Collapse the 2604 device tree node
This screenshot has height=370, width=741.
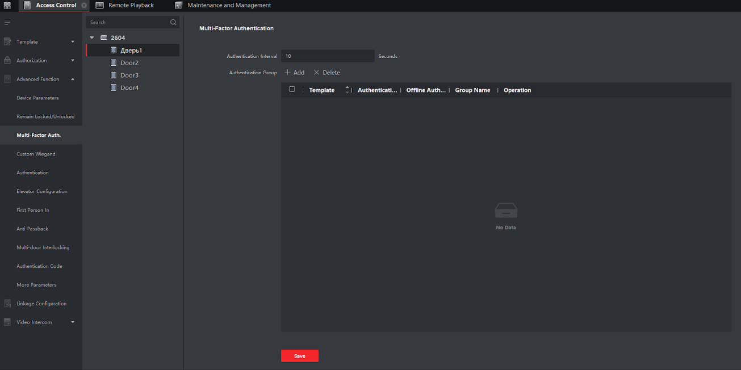(x=92, y=38)
